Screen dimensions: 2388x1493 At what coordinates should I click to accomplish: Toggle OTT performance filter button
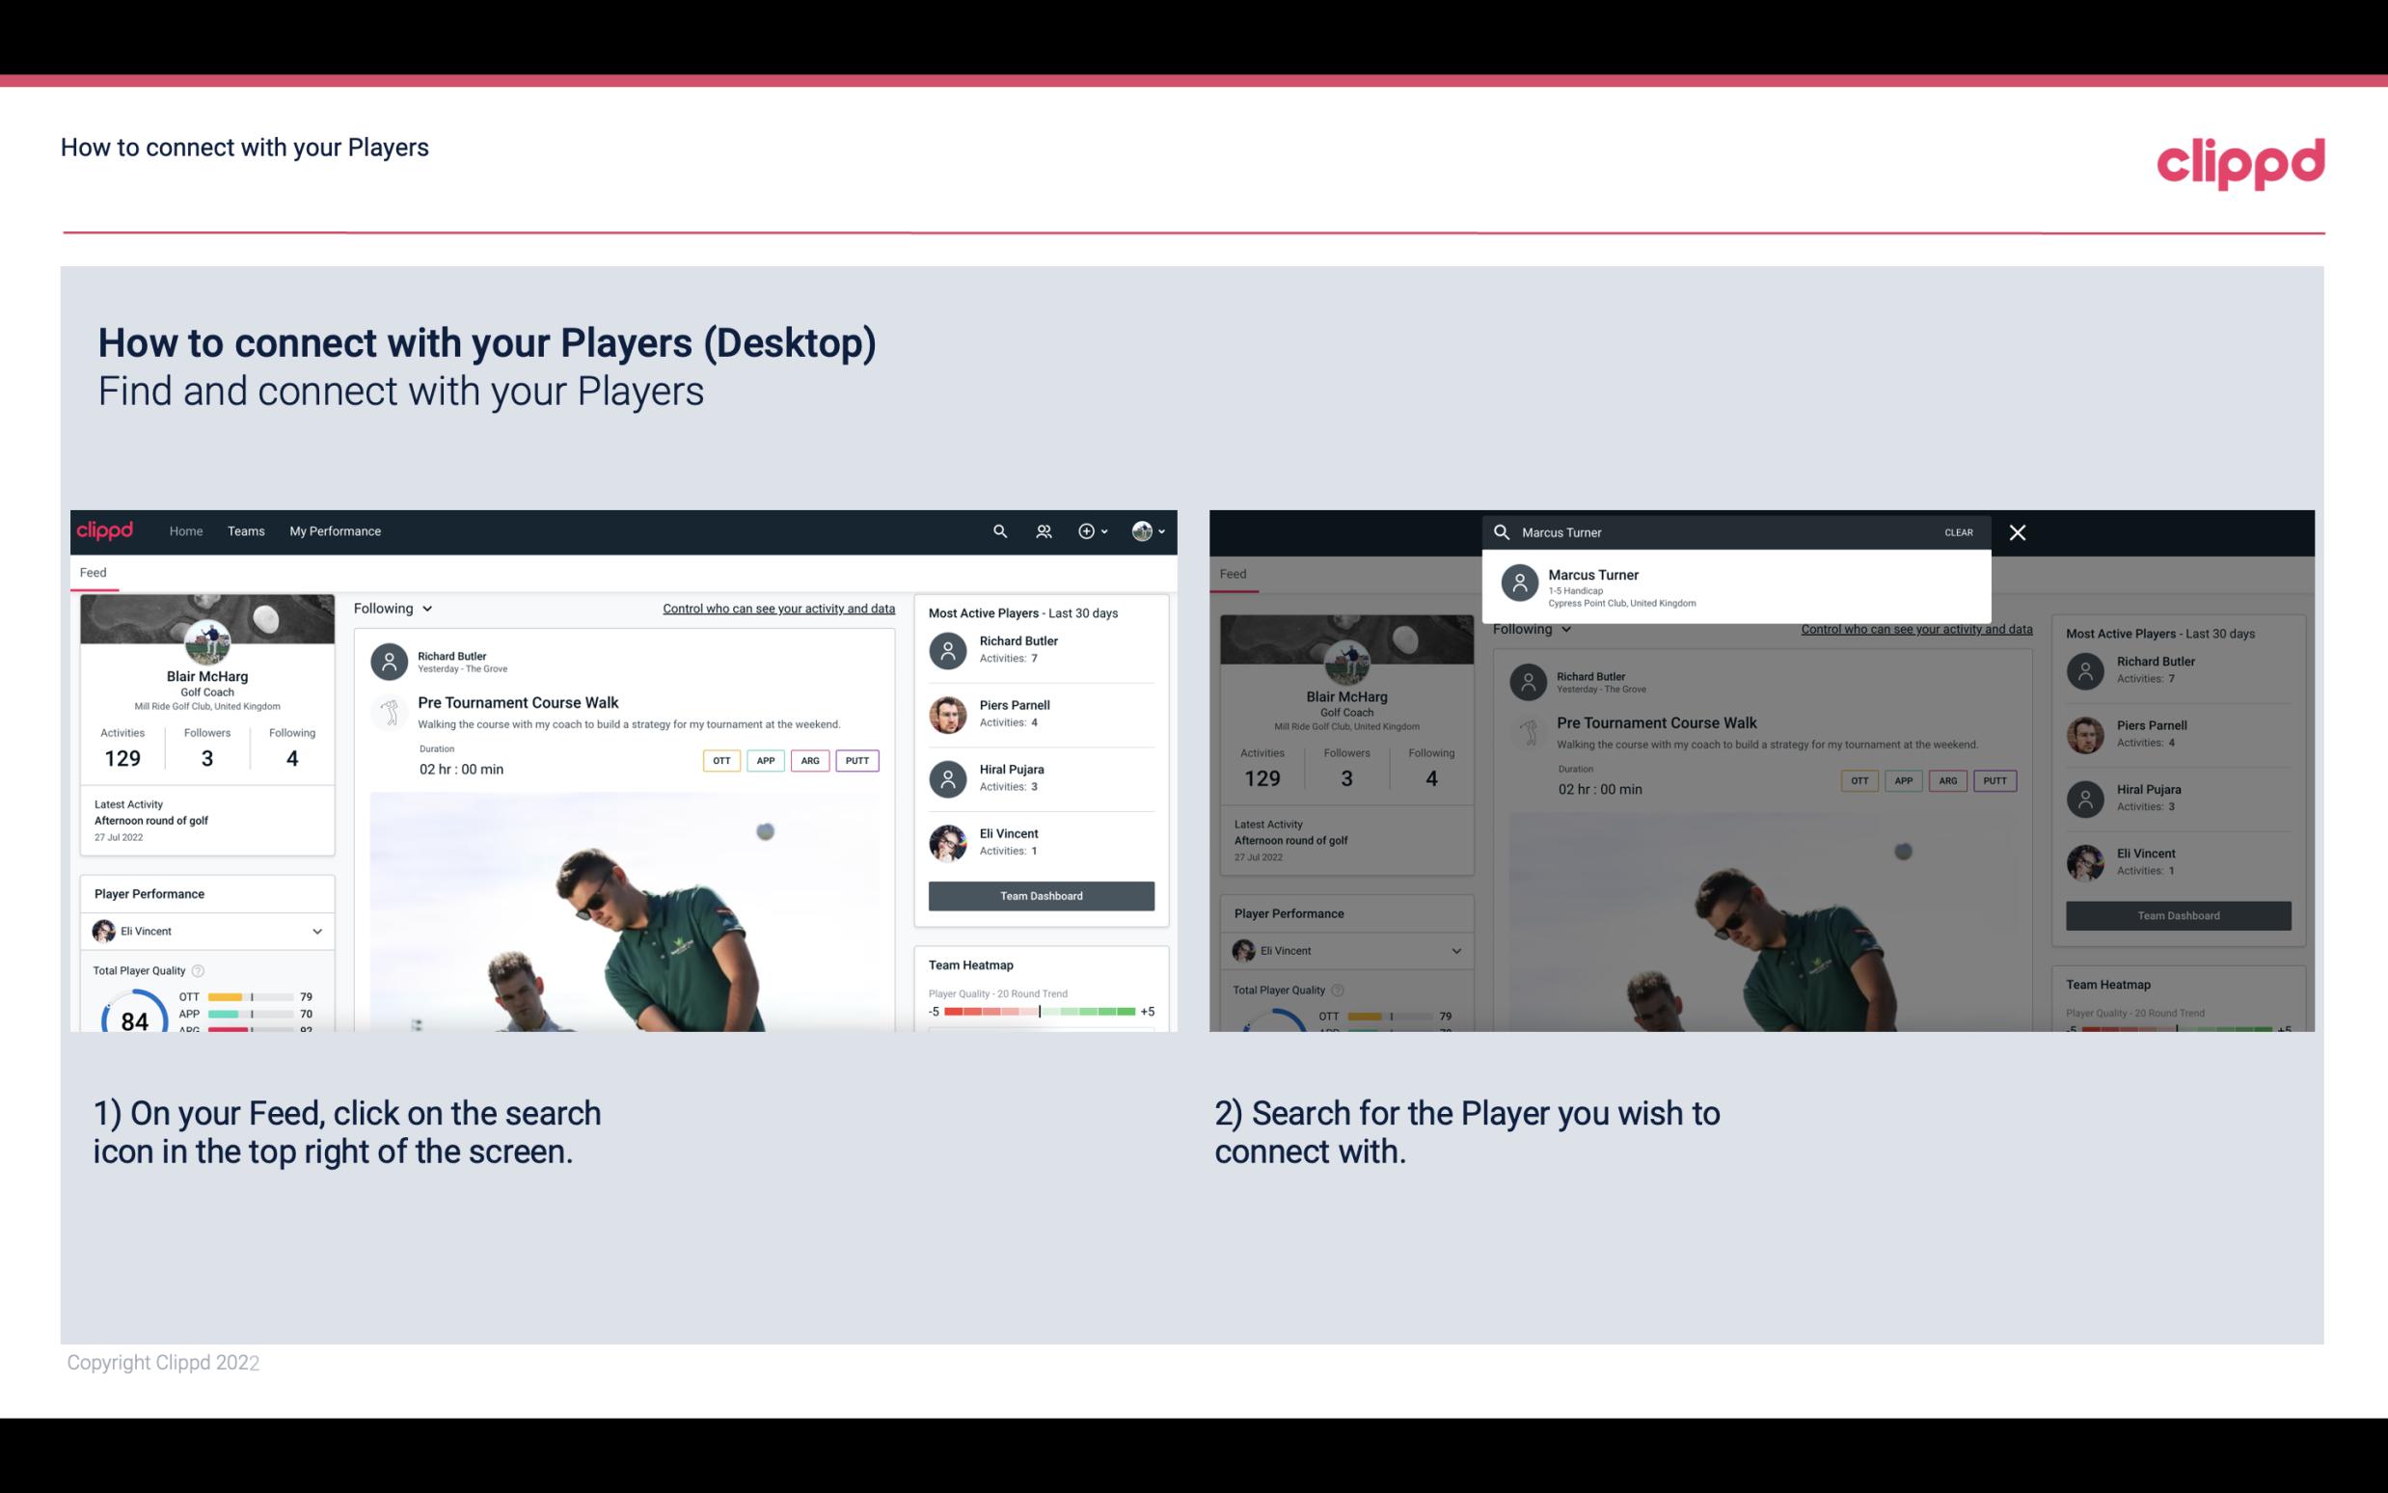720,760
